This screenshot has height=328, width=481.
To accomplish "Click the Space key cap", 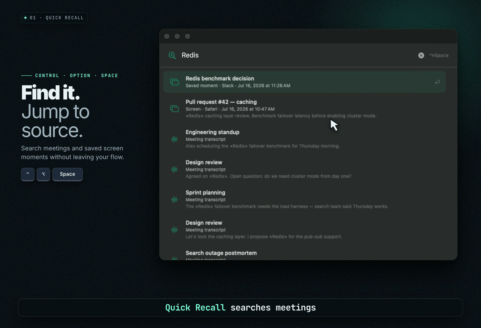I will pyautogui.click(x=68, y=174).
